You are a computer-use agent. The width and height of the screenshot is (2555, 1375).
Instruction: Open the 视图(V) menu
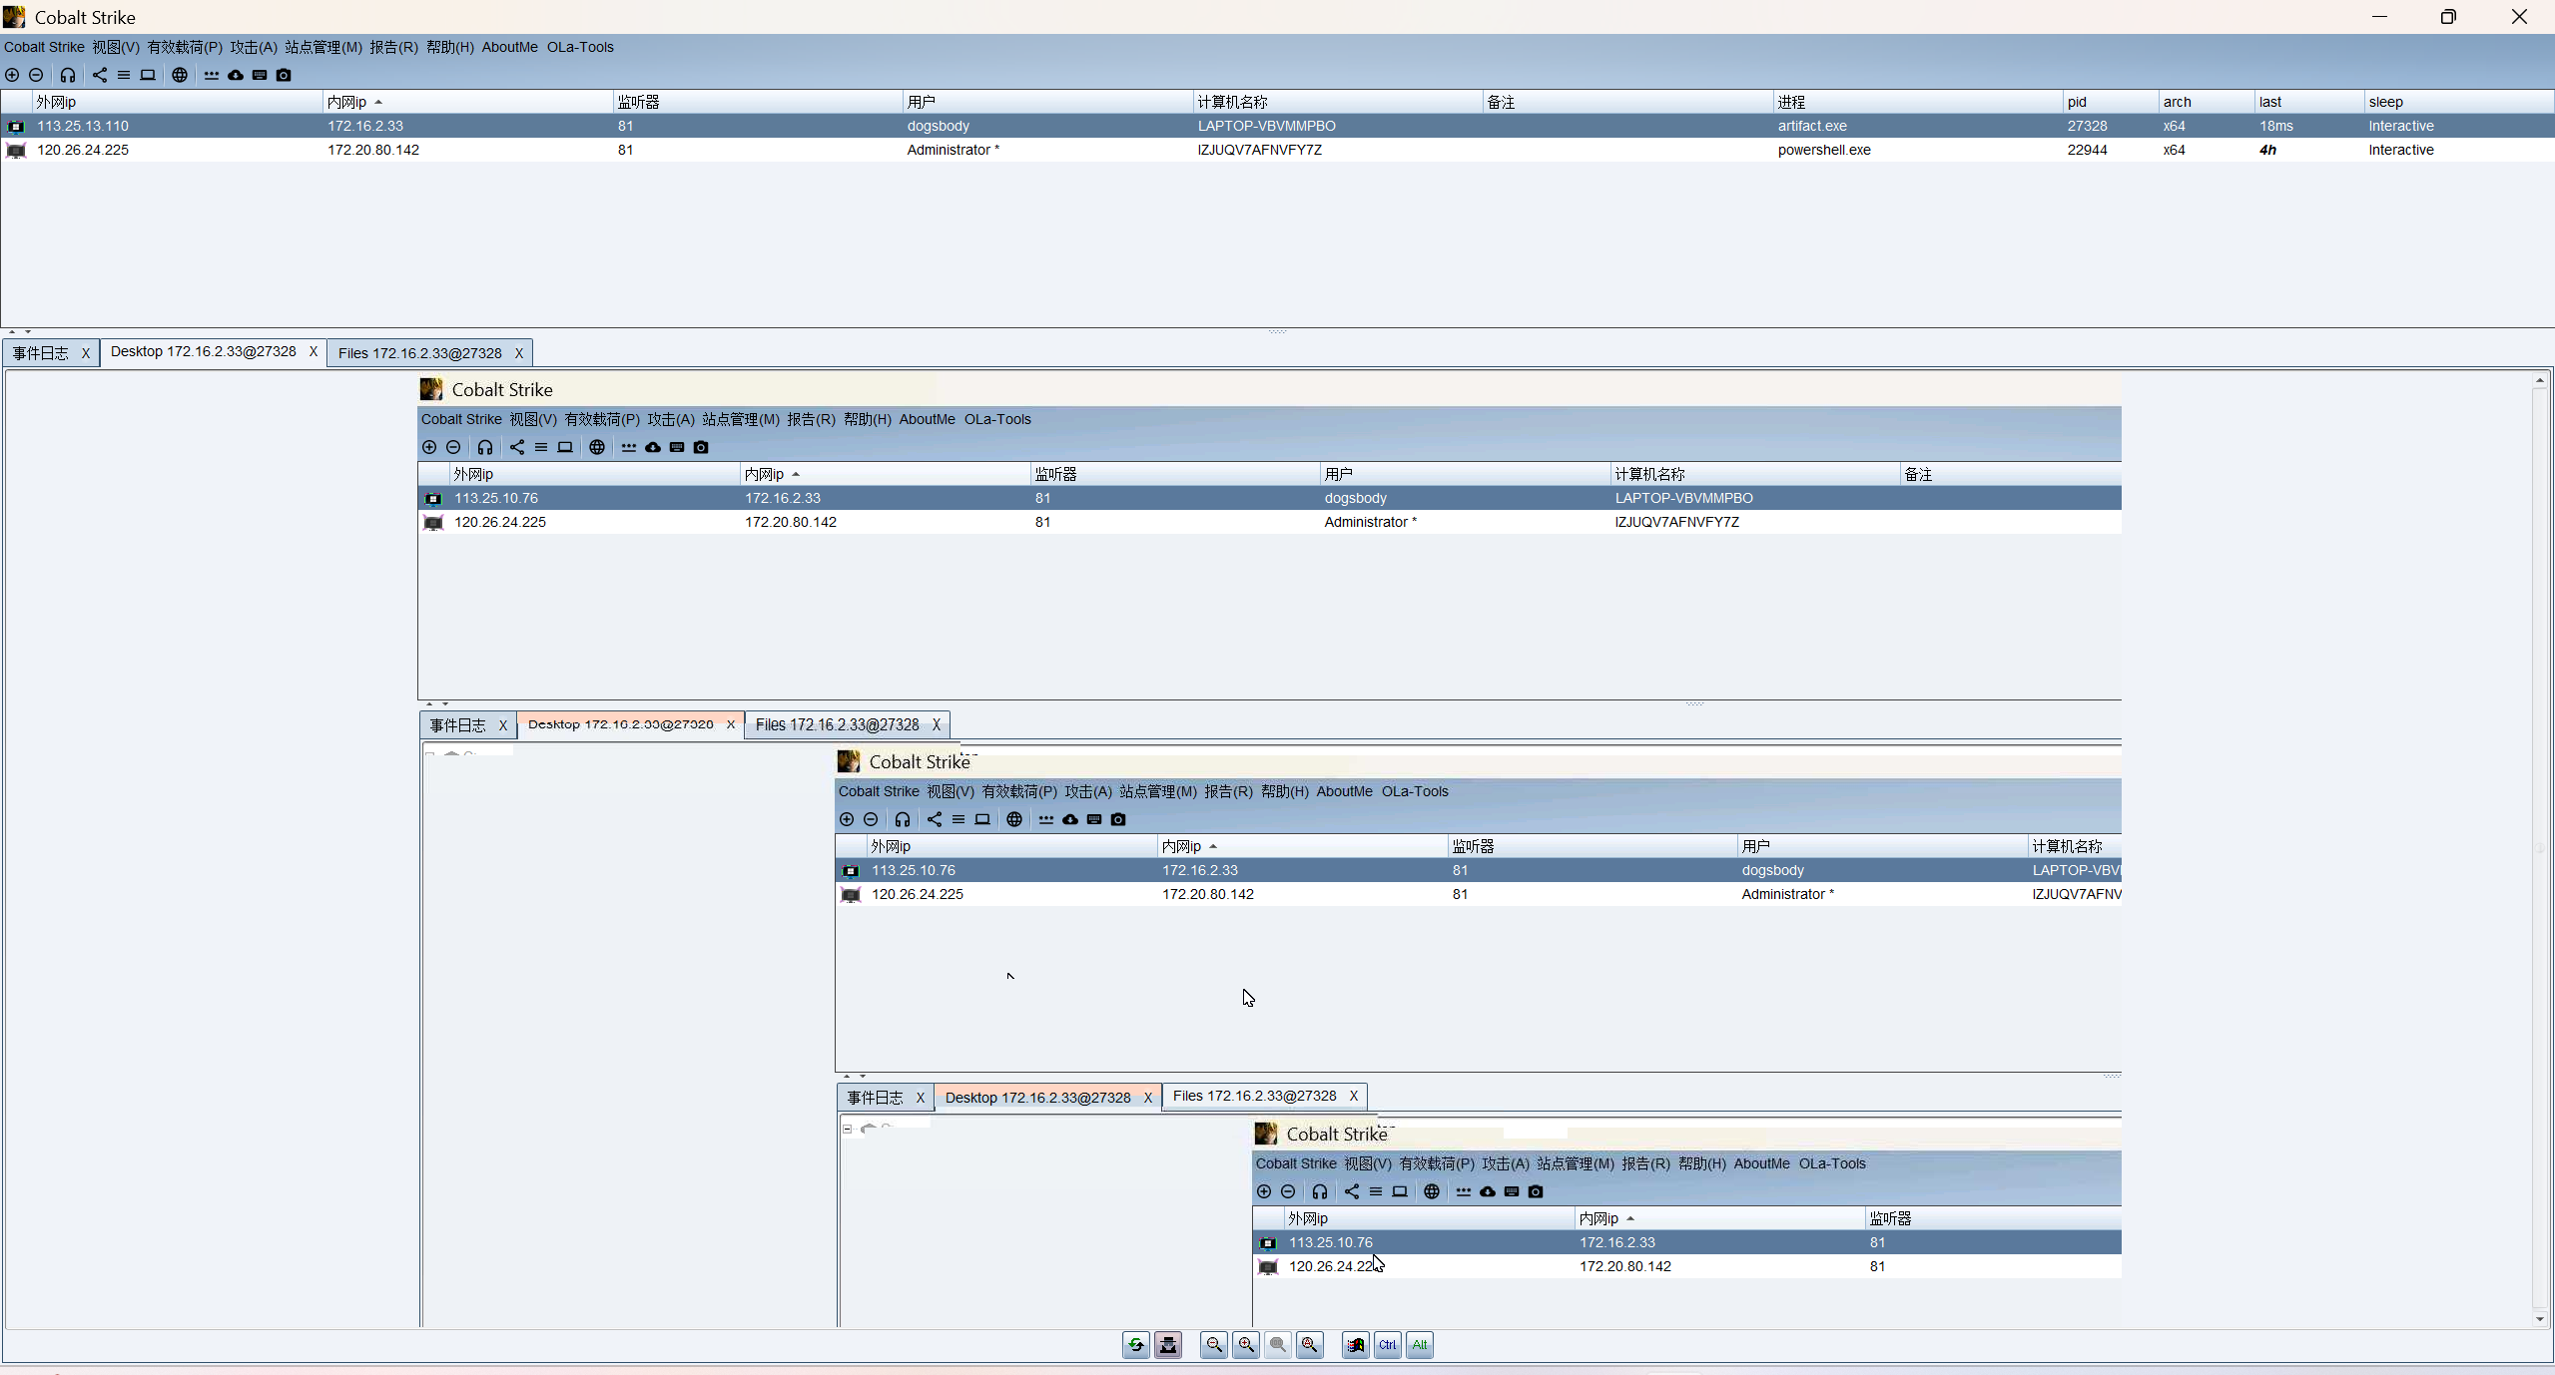pyautogui.click(x=116, y=47)
